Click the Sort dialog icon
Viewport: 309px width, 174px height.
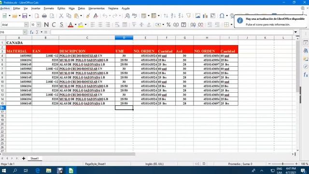point(166,16)
